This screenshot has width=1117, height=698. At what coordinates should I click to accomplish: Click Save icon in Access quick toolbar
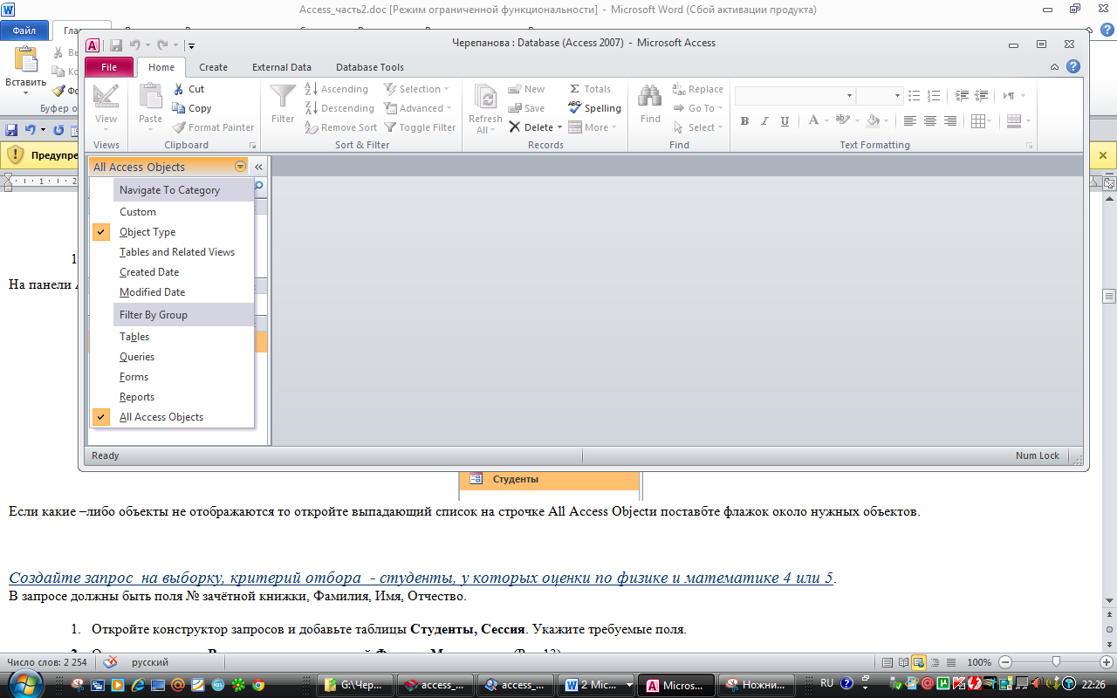tap(115, 44)
